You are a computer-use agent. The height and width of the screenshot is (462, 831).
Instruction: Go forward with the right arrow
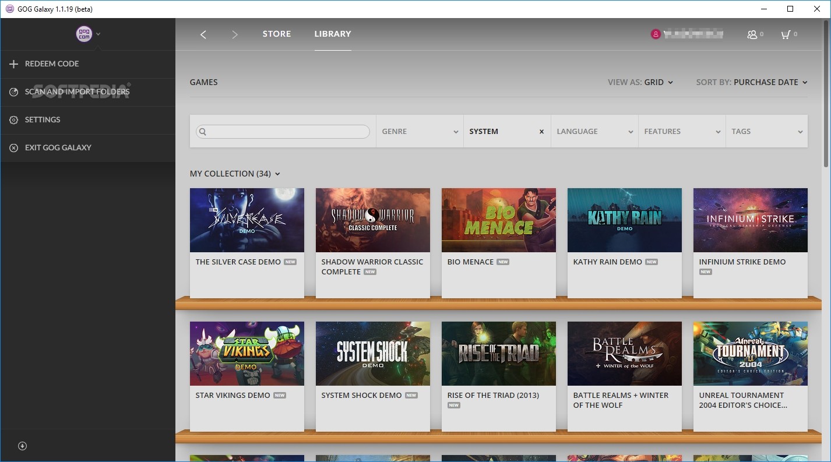pyautogui.click(x=235, y=34)
